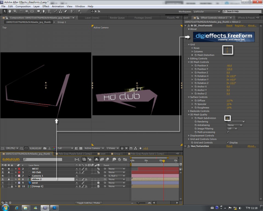The height and width of the screenshot is (211, 263).
Task: Select the Zoom magnifier tool
Action: tap(15, 11)
